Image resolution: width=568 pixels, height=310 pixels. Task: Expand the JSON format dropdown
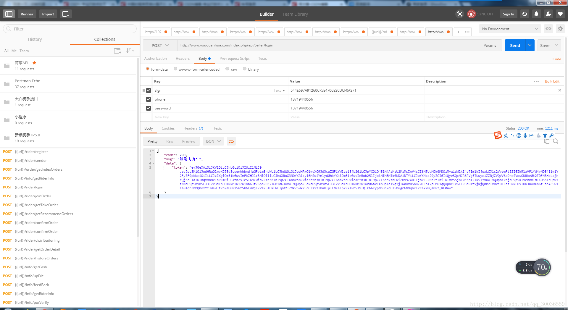(213, 141)
